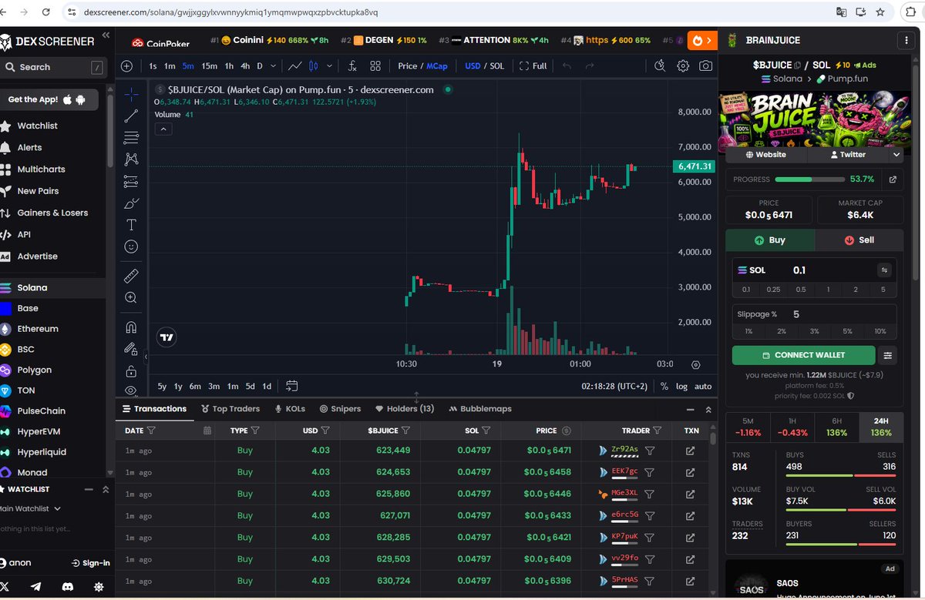
Task: Expand chart style dropdown arrow
Action: click(330, 66)
